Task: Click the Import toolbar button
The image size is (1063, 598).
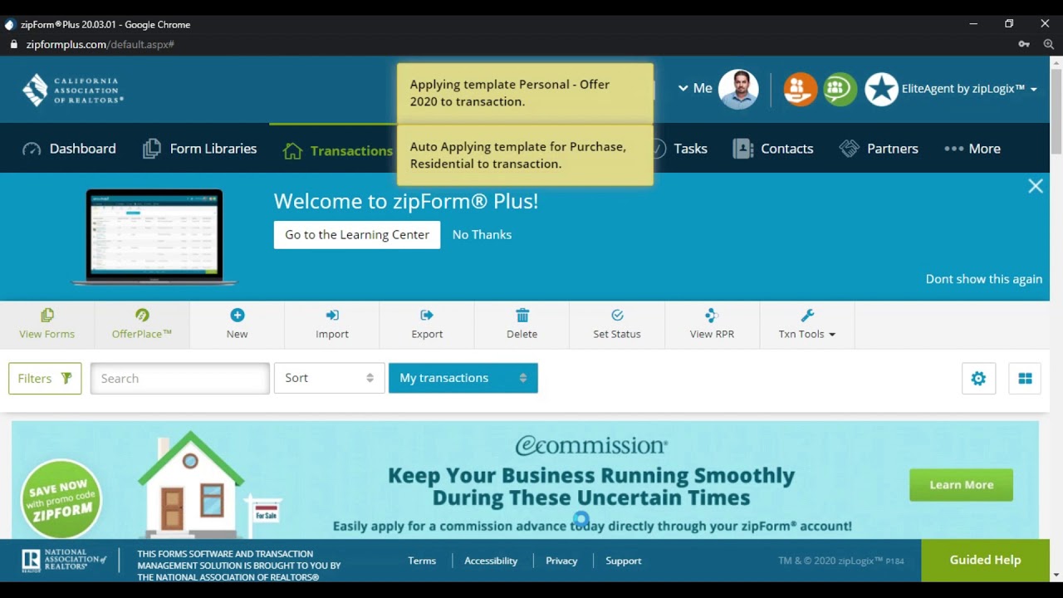Action: (332, 324)
